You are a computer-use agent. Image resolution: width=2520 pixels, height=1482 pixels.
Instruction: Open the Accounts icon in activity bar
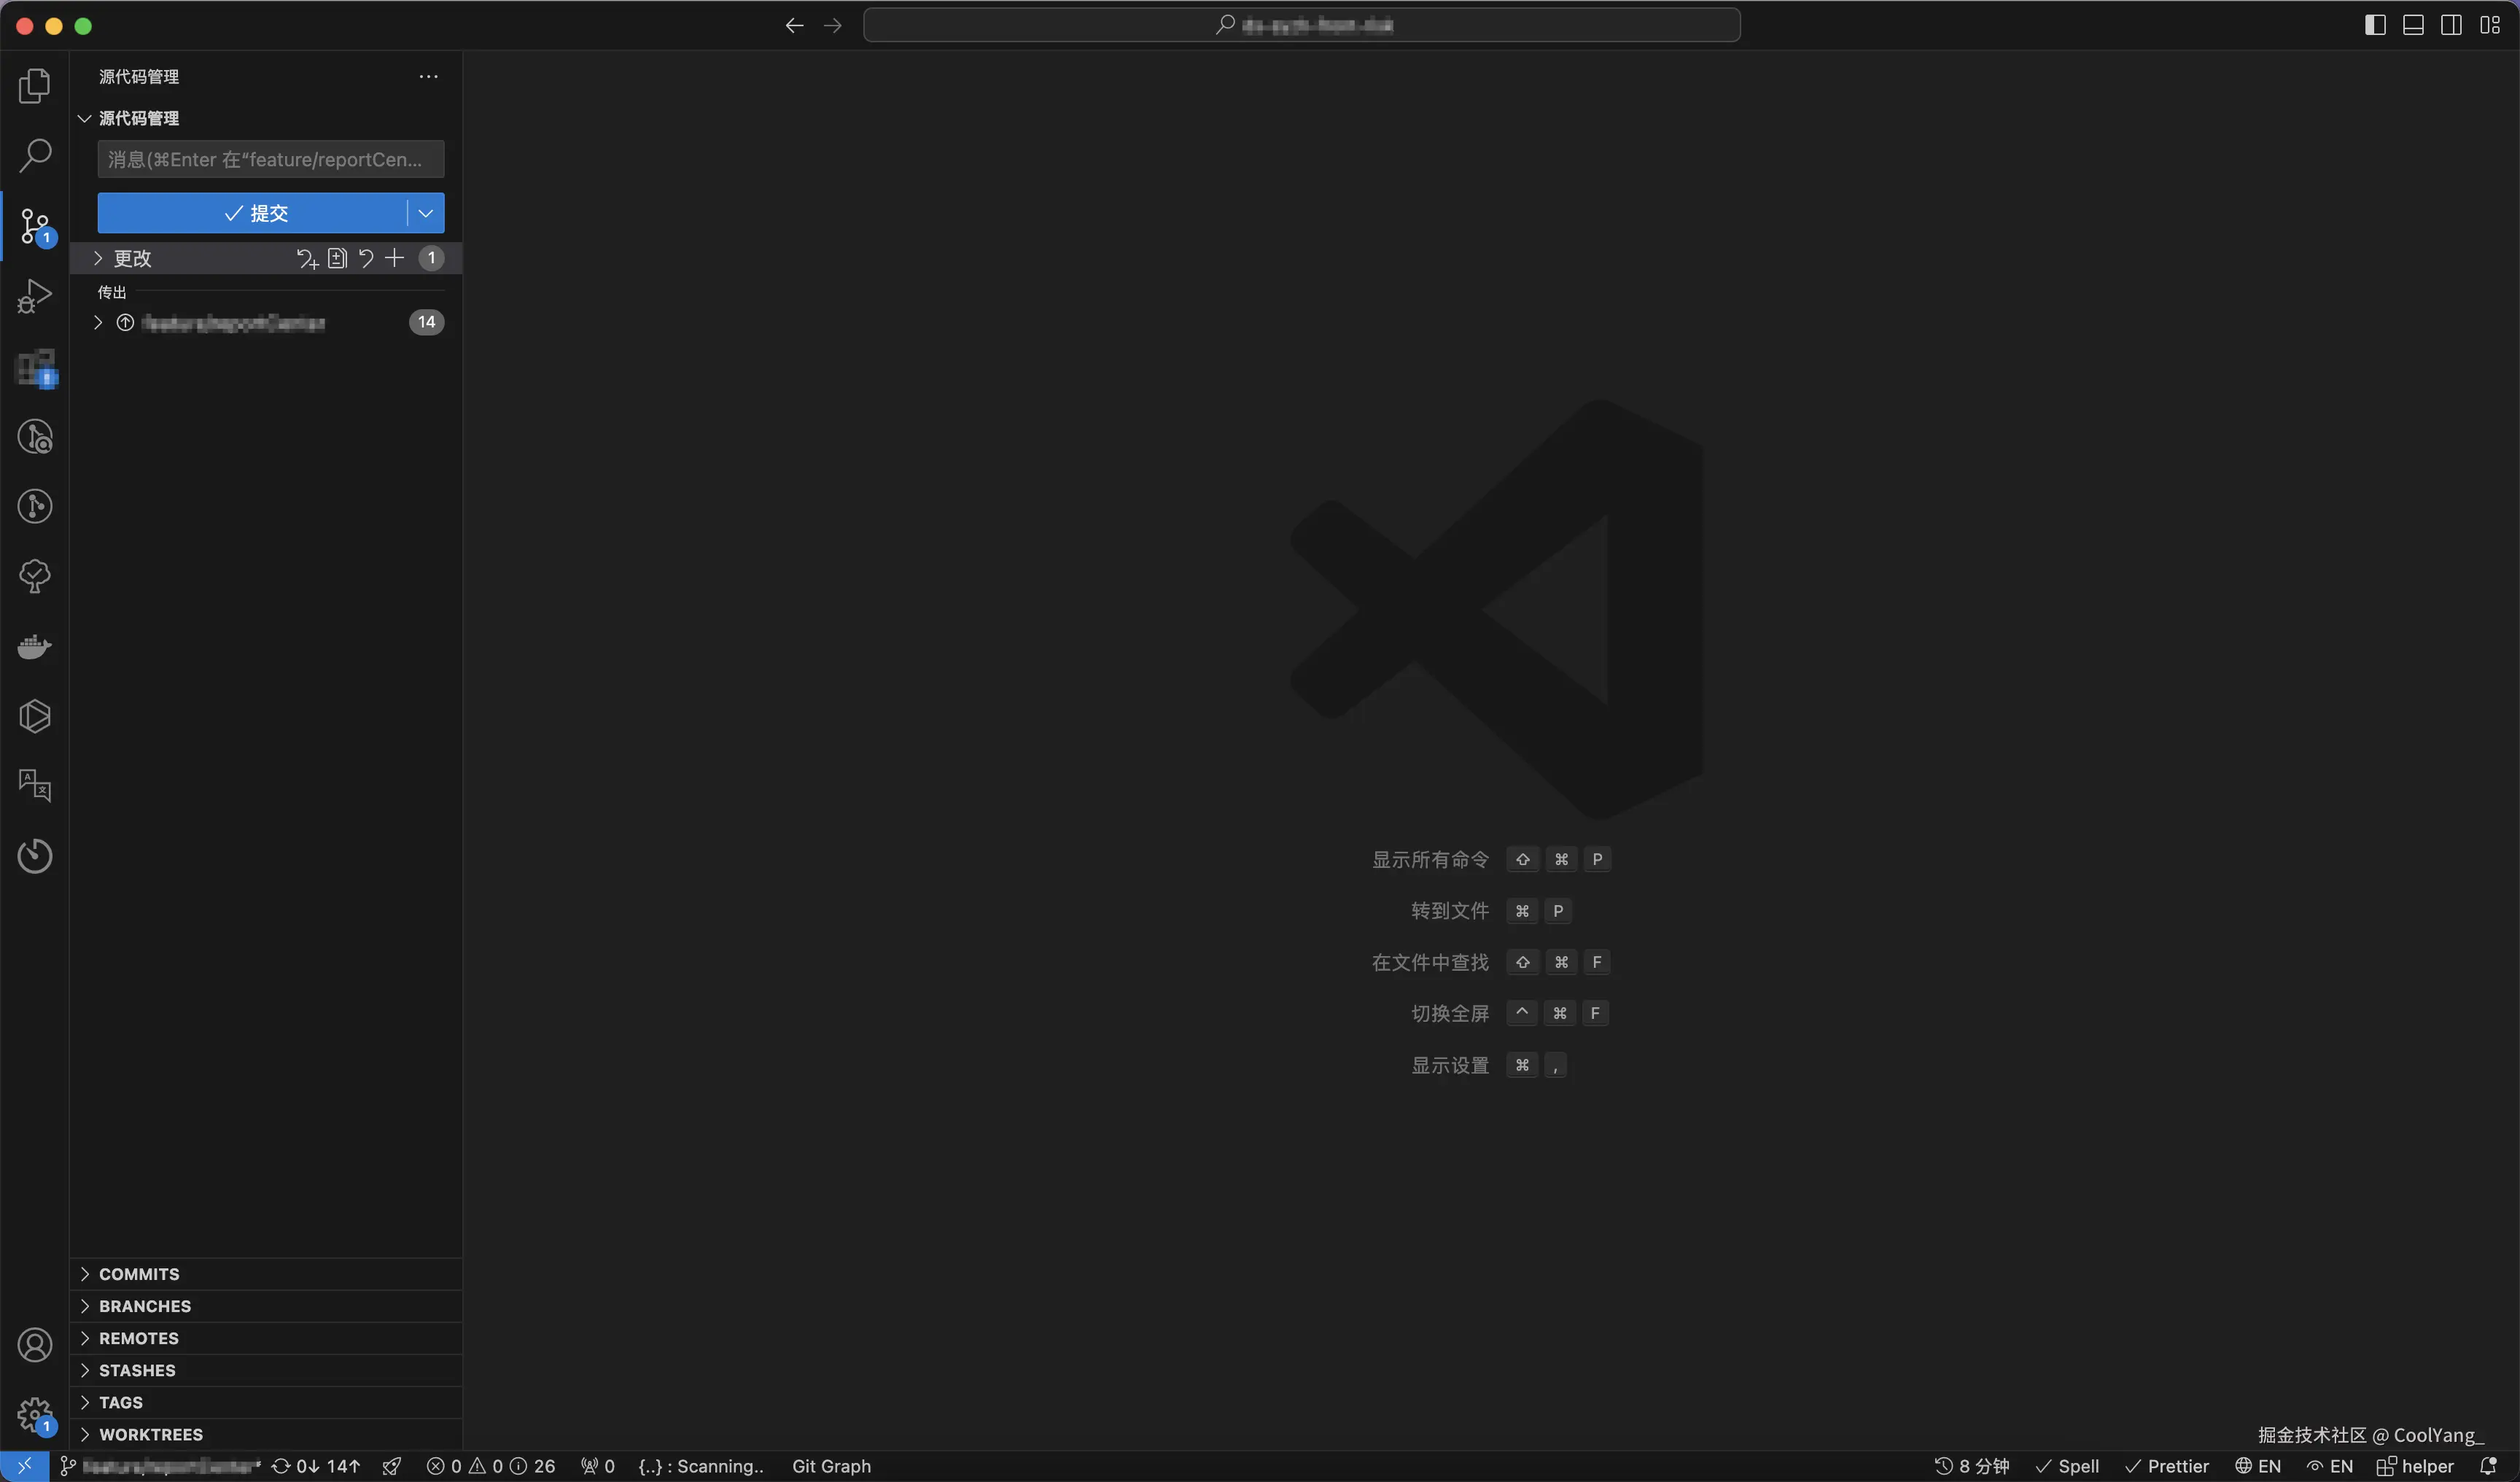pos(35,1345)
